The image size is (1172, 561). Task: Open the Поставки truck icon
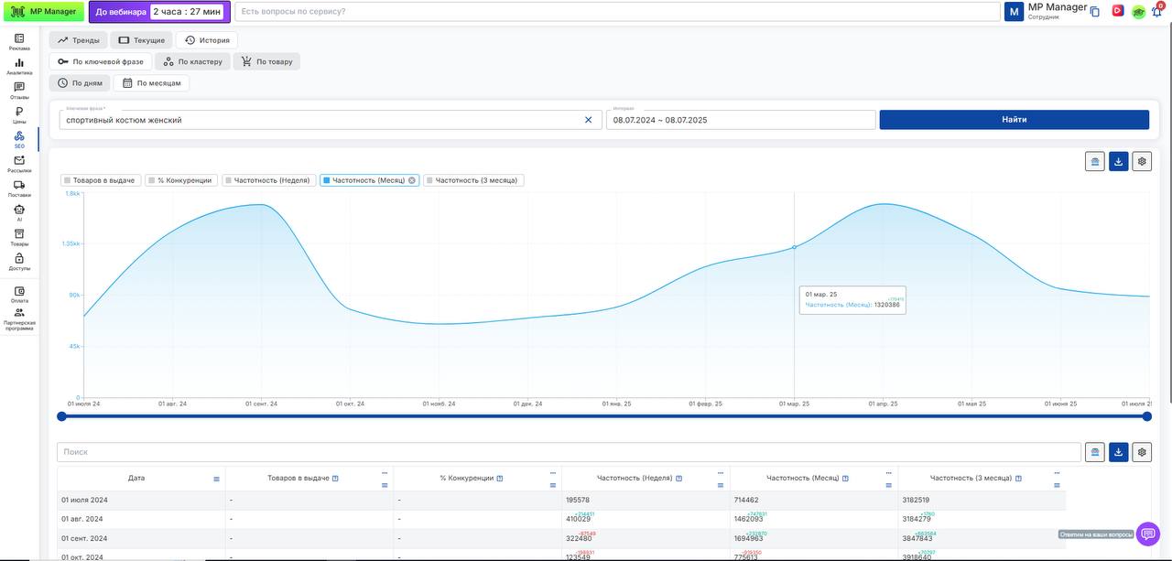(x=19, y=188)
